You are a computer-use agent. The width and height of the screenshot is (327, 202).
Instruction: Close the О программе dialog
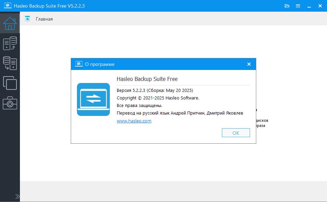coord(249,64)
